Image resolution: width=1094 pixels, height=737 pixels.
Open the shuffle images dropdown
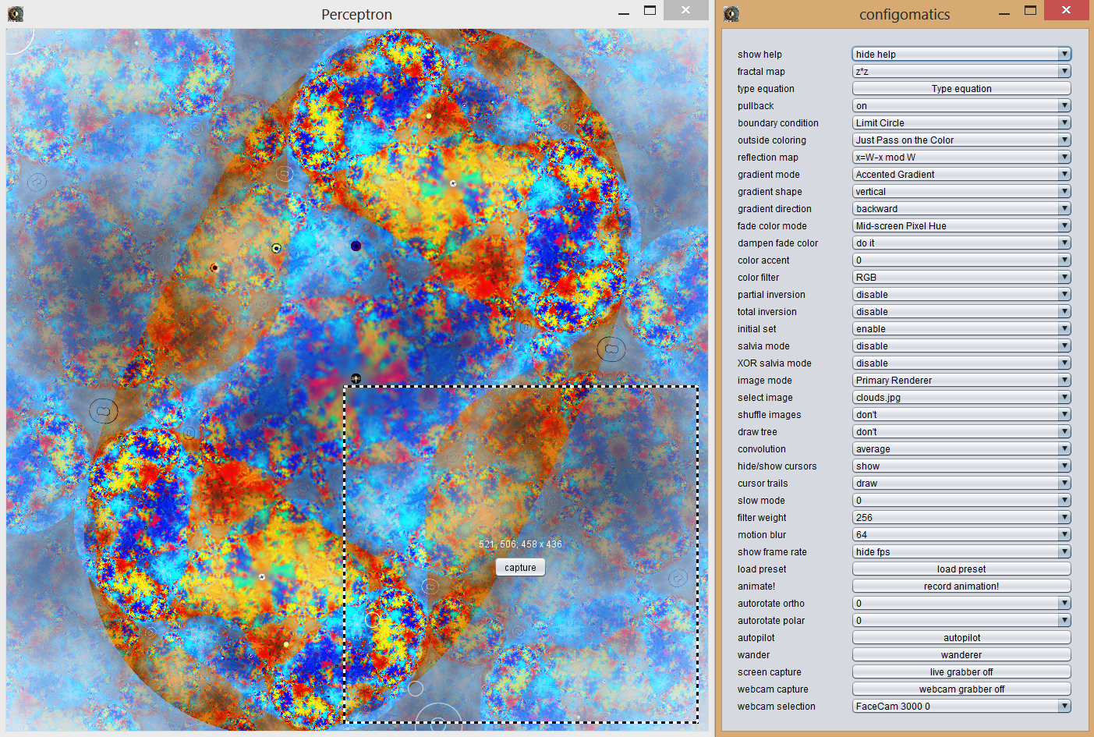click(961, 415)
